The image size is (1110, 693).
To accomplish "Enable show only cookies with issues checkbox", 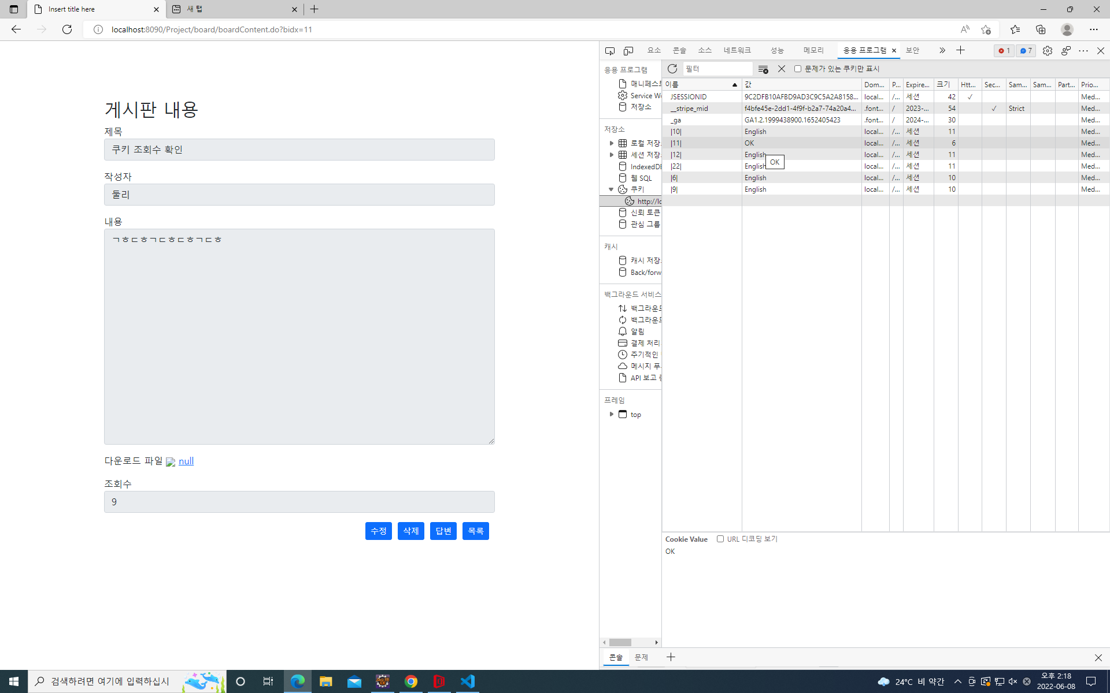I will [x=798, y=69].
